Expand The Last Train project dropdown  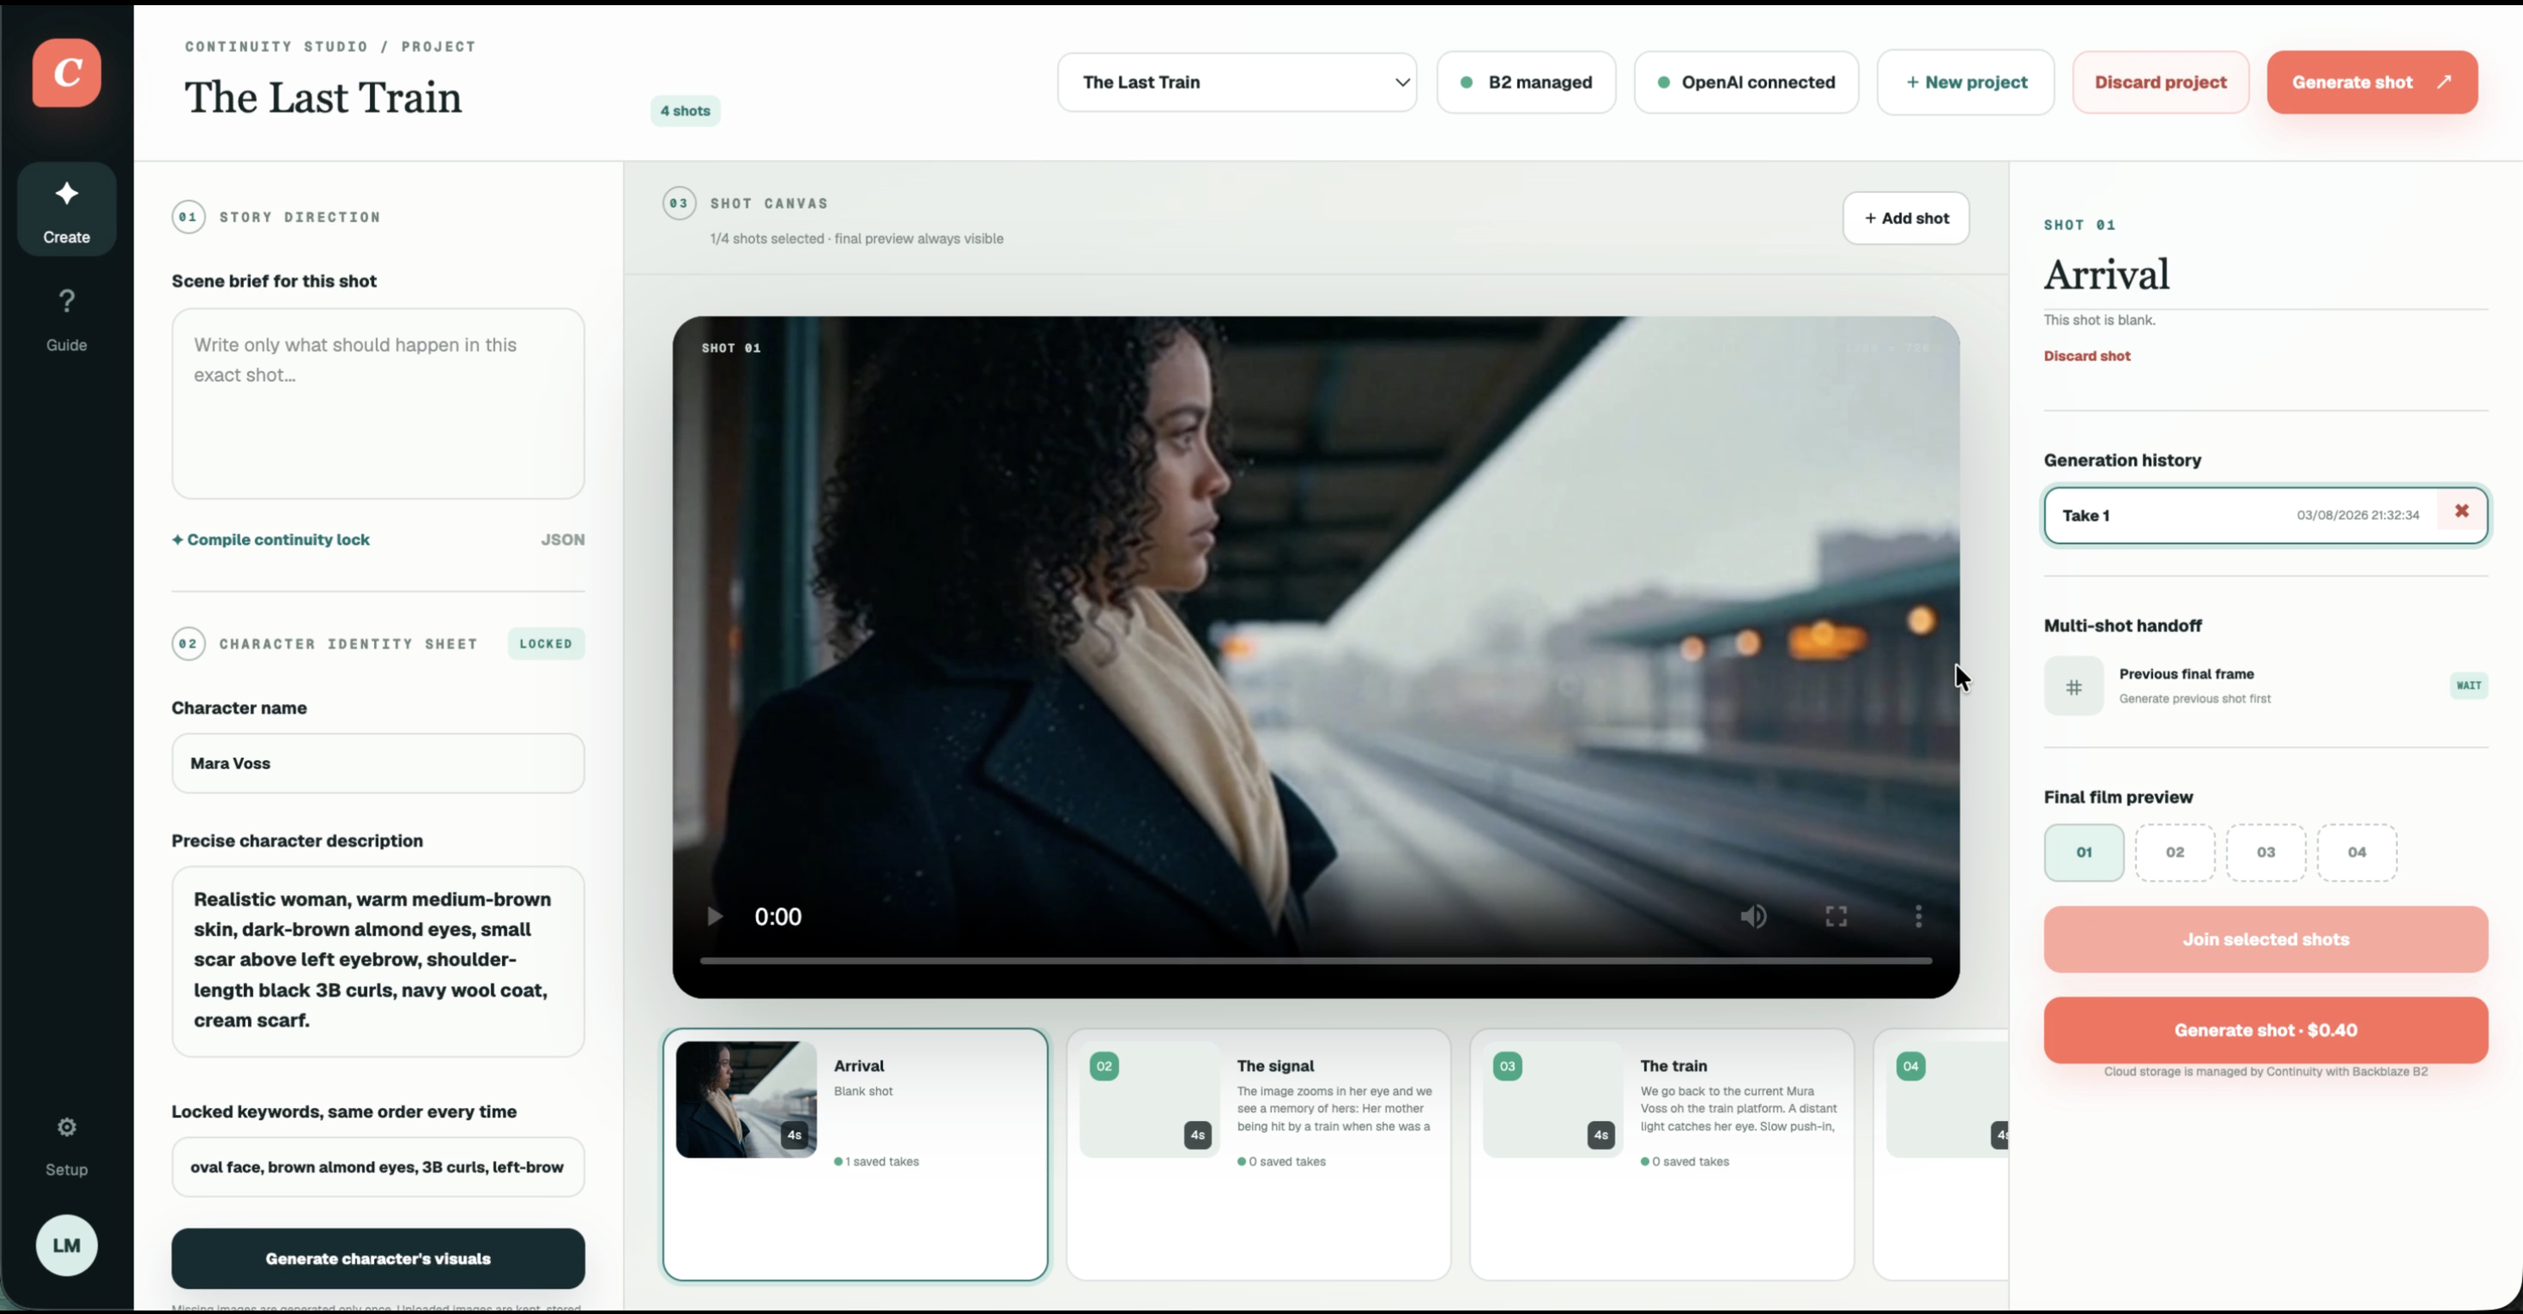1237,82
